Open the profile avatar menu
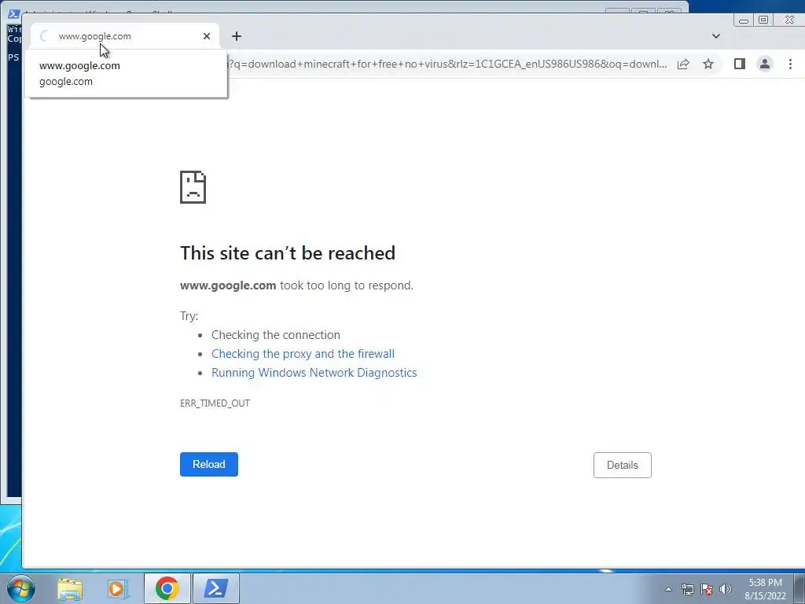This screenshot has width=805, height=604. [x=764, y=64]
